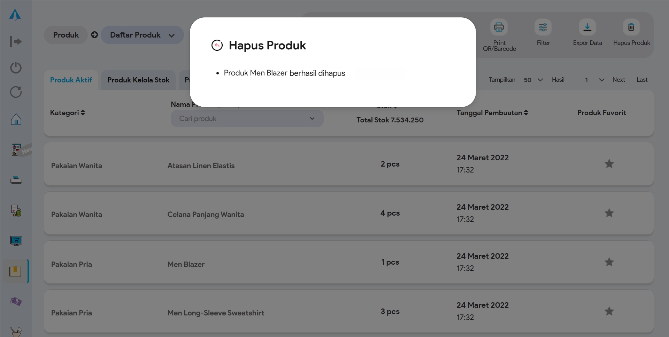
Task: Click the Print QR/Barcode icon
Action: 499,27
